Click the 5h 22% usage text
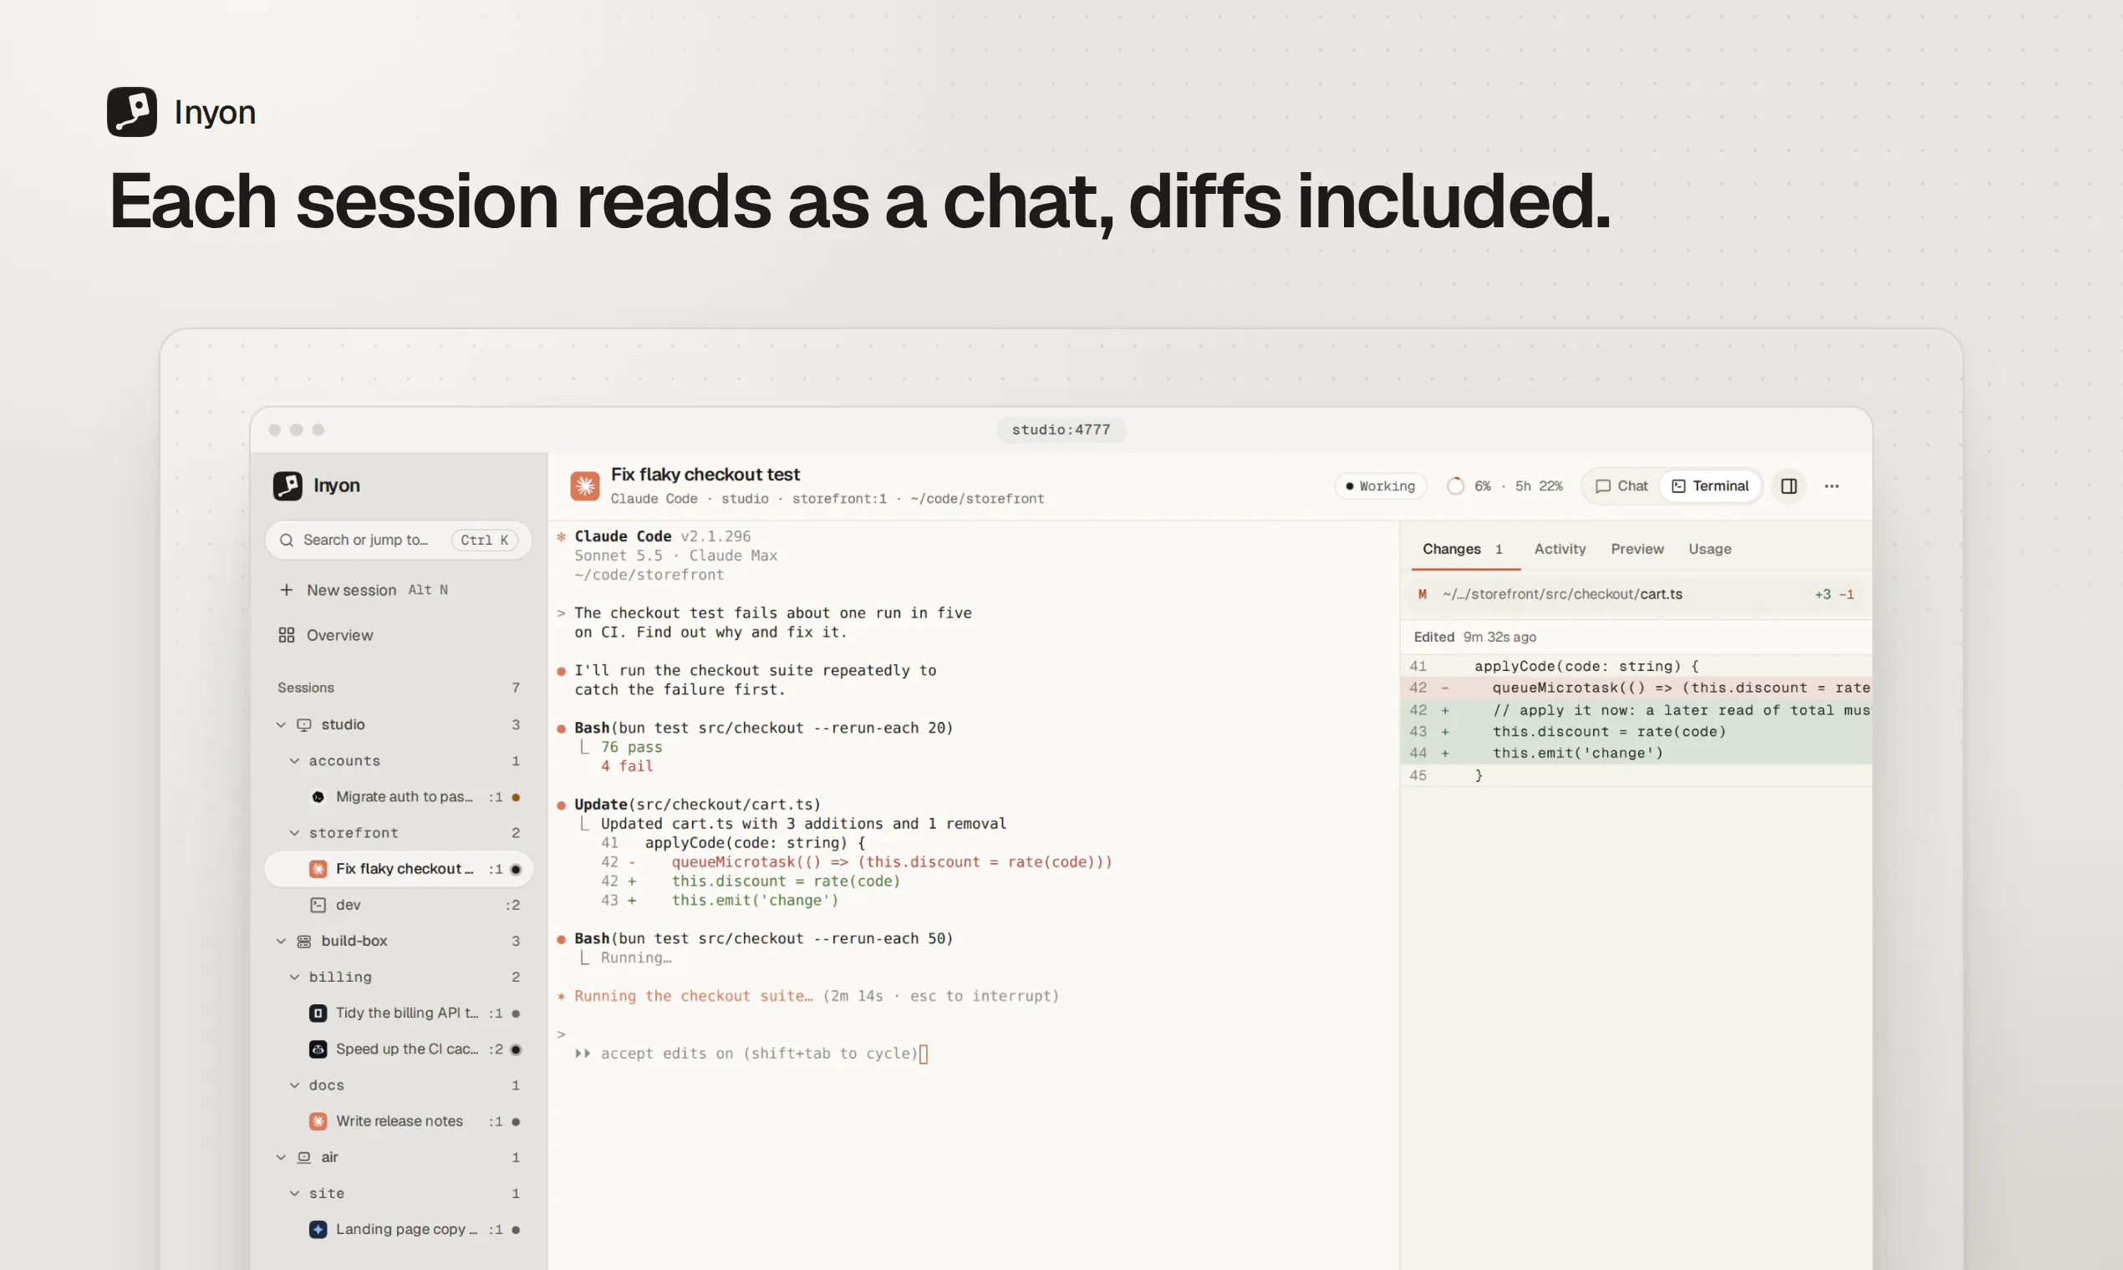 (x=1538, y=486)
